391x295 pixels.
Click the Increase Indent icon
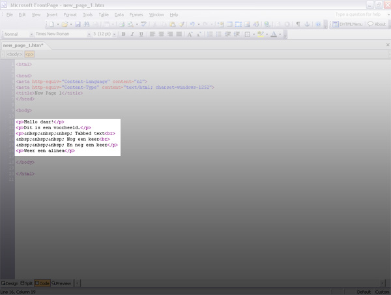[x=237, y=34]
